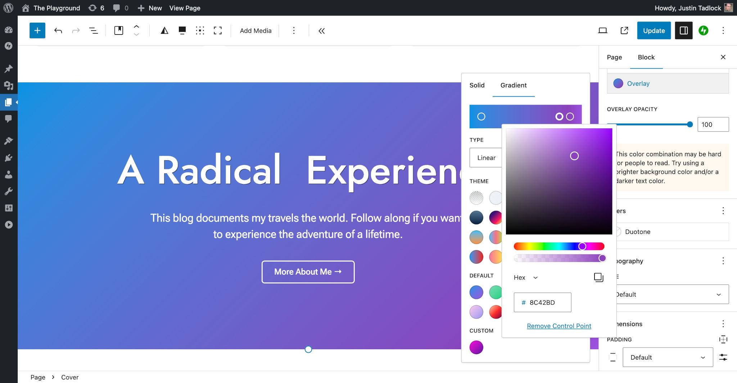
Task: Click the Update button
Action: pyautogui.click(x=654, y=31)
